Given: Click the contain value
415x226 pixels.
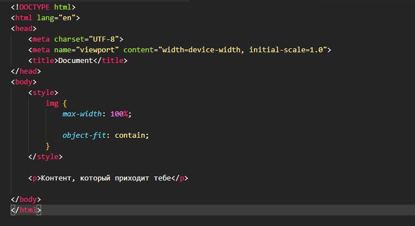Looking at the screenshot, I should [x=130, y=135].
